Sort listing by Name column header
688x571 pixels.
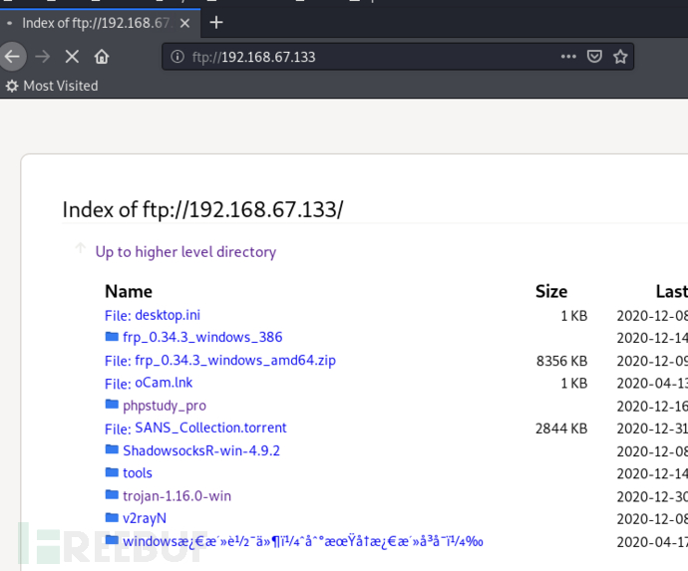[129, 291]
